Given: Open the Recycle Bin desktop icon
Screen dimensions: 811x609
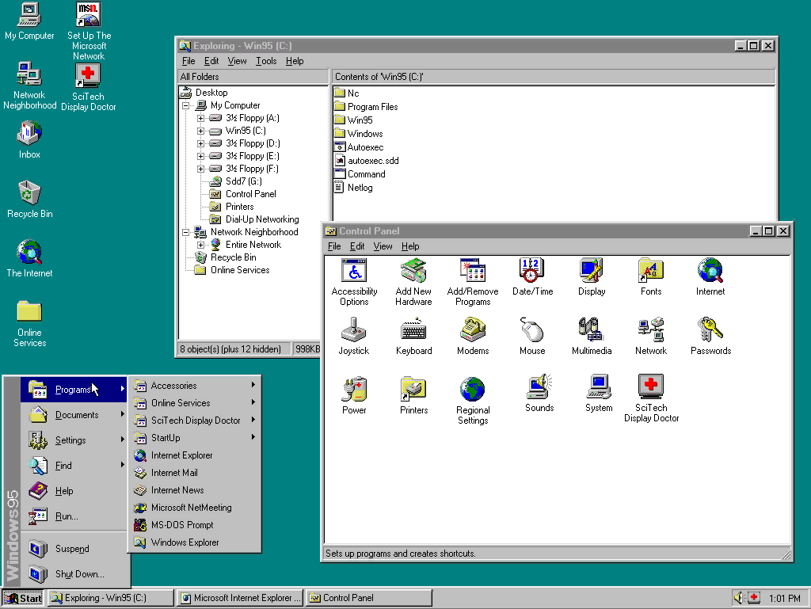Looking at the screenshot, I should click(29, 194).
